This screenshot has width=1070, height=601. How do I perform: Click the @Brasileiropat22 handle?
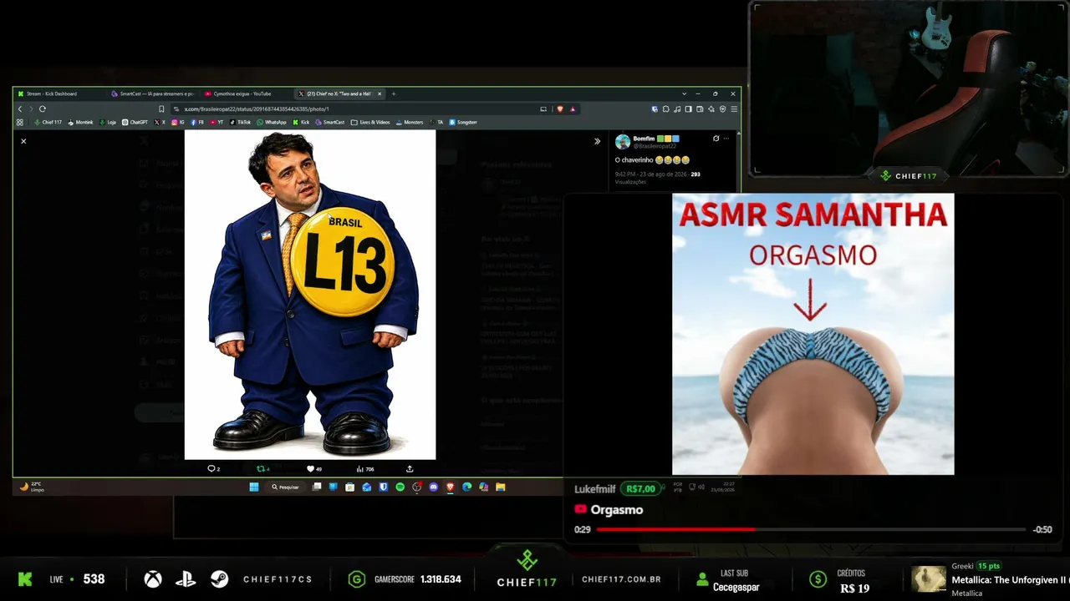tap(654, 146)
